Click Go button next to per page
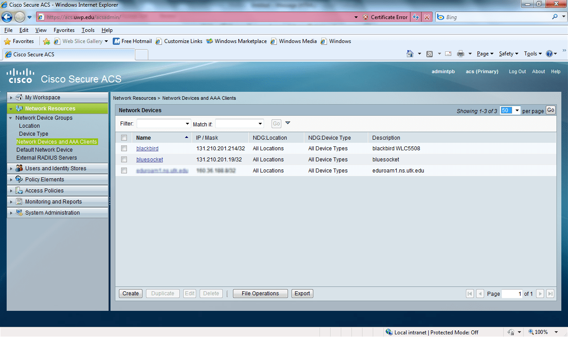 point(551,110)
